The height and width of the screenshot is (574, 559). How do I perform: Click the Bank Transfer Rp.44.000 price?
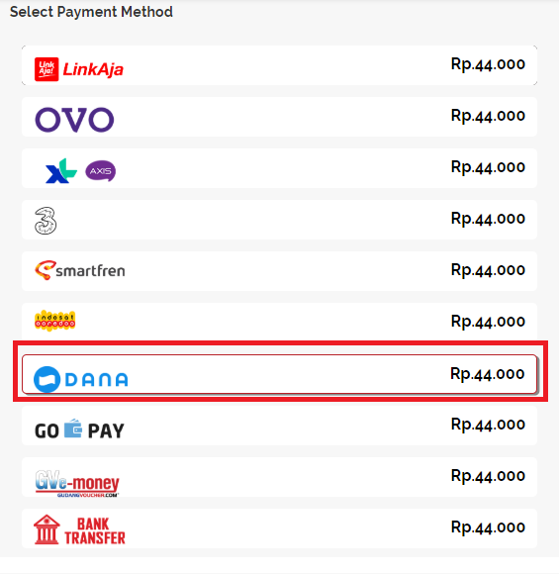(x=488, y=527)
